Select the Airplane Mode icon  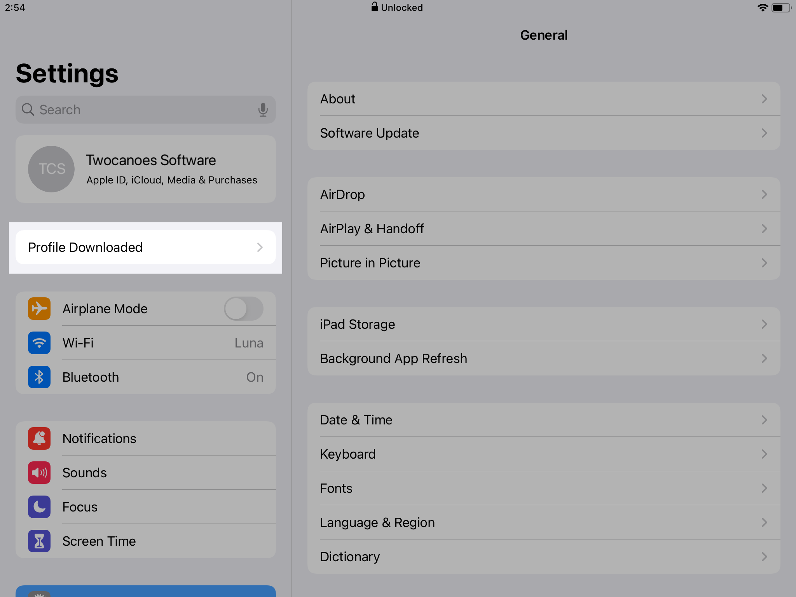coord(39,308)
